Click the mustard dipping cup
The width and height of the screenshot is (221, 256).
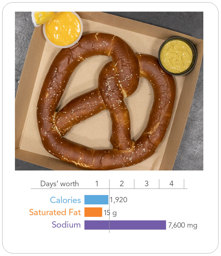(178, 56)
